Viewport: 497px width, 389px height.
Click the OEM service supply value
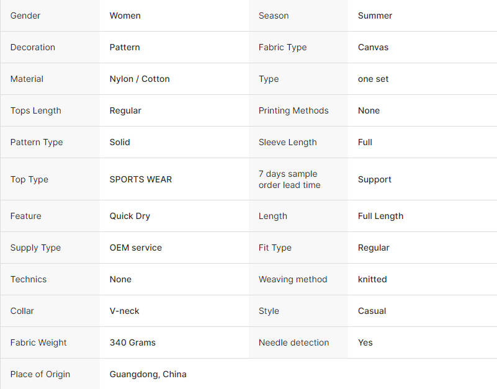[x=135, y=248]
